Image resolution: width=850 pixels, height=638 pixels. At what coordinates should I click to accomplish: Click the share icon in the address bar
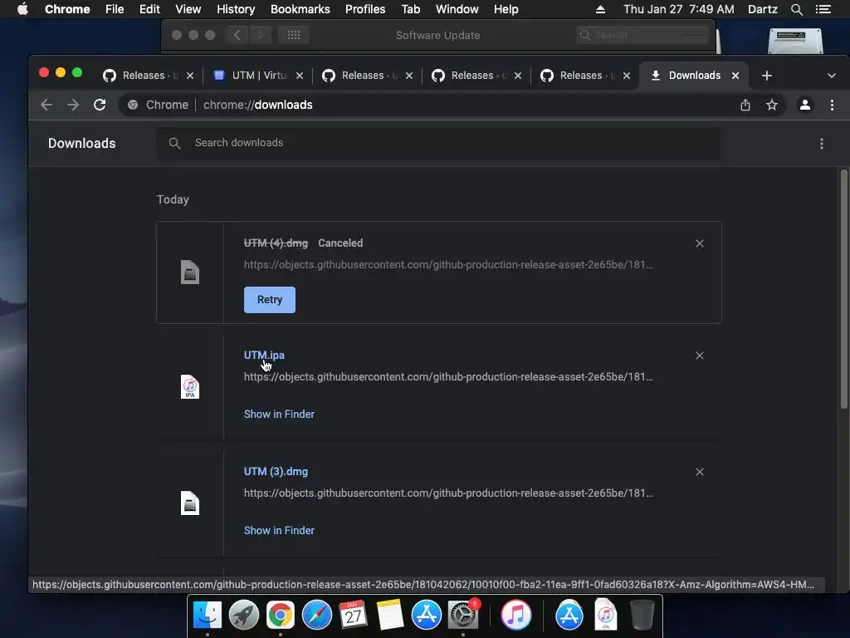pyautogui.click(x=745, y=105)
